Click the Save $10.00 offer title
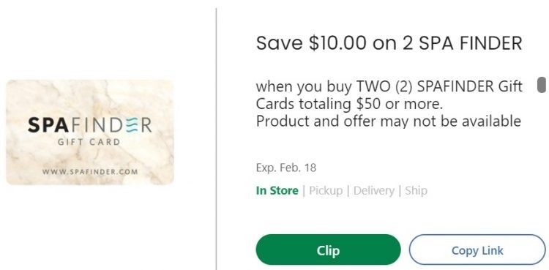This screenshot has height=270, width=549. coord(389,43)
